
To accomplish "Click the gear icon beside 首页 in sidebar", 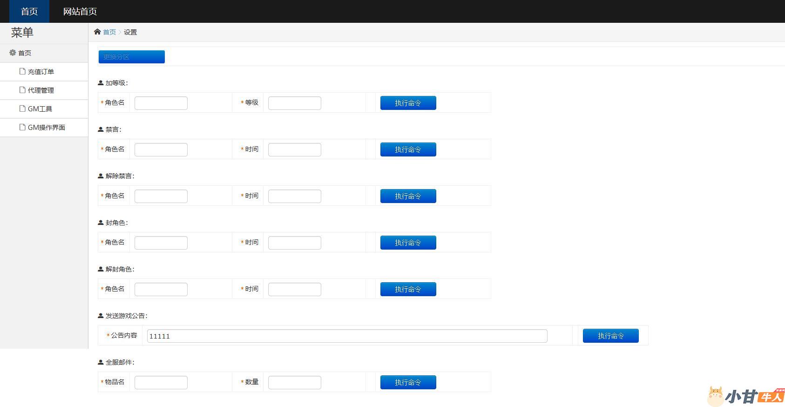I will [13, 53].
